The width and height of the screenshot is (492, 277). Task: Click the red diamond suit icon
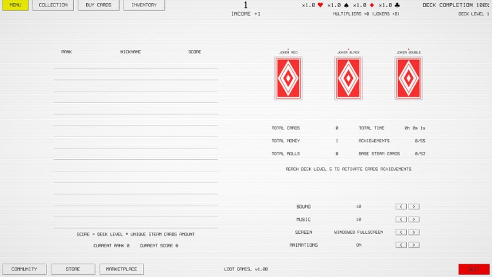[x=371, y=5]
